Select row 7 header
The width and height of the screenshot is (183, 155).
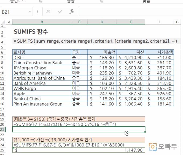(x=2, y=58)
